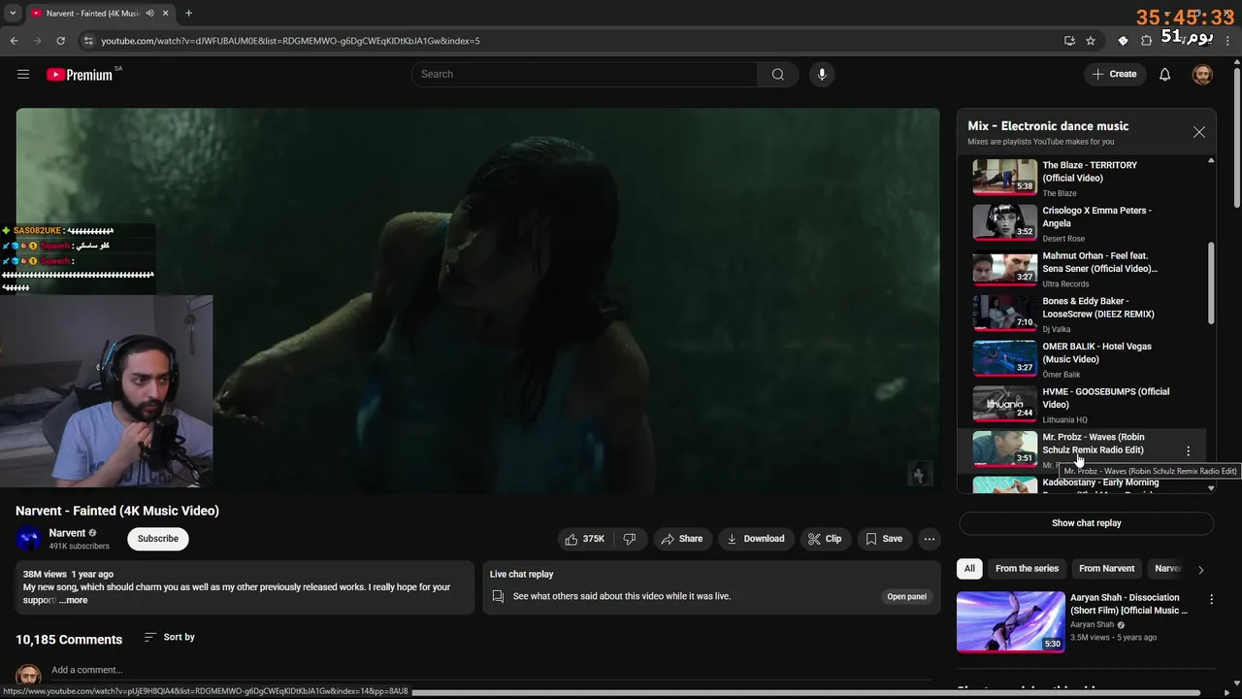The image size is (1242, 699).
Task: Close the Mix playlist panel
Action: coord(1199,132)
